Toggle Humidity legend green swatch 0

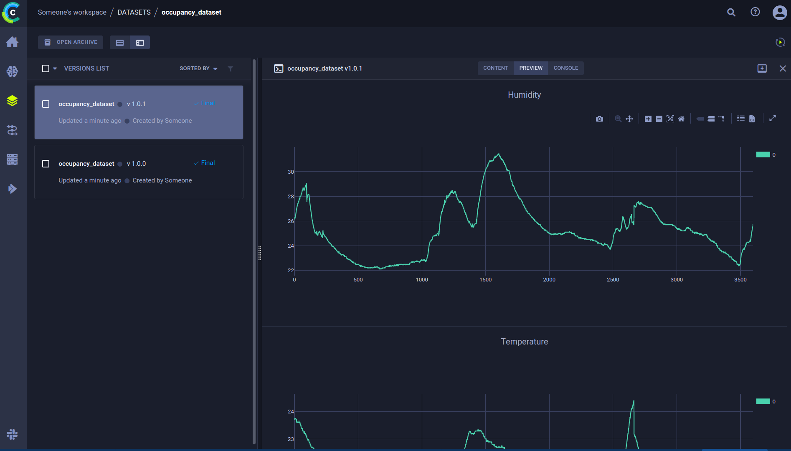tap(763, 155)
